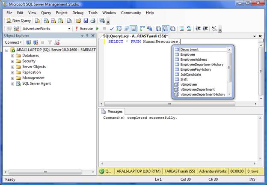Collapse the ARALI-LAPTOP server node
The image size is (267, 185).
(7, 50)
